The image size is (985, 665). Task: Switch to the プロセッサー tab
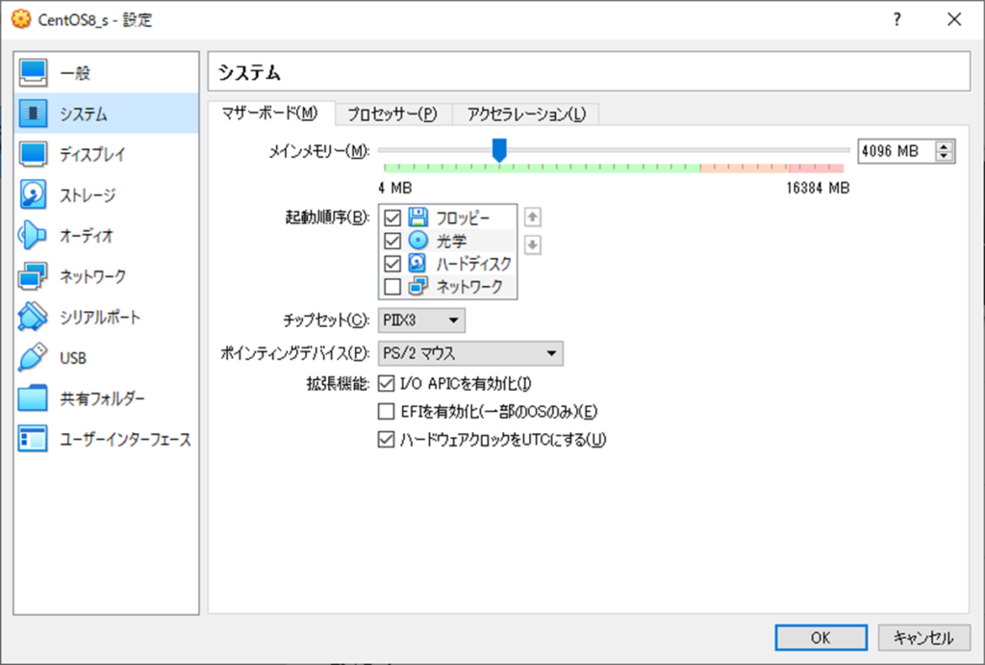point(392,115)
